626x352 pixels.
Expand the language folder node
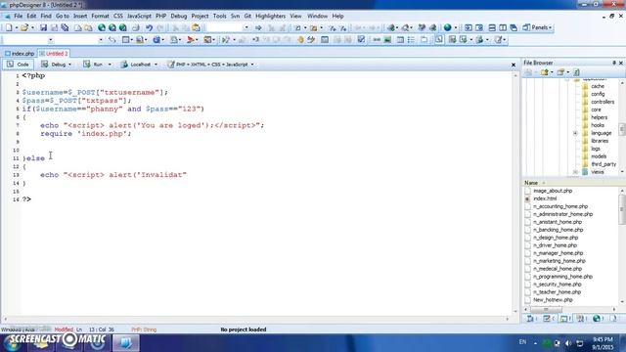pyautogui.click(x=575, y=133)
